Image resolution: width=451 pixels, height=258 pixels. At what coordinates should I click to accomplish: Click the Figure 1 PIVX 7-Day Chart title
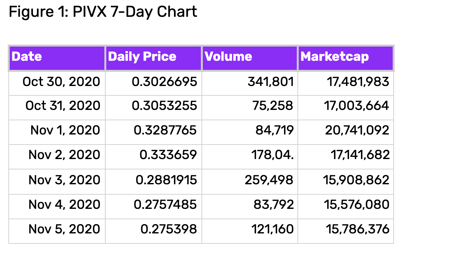coord(103,12)
